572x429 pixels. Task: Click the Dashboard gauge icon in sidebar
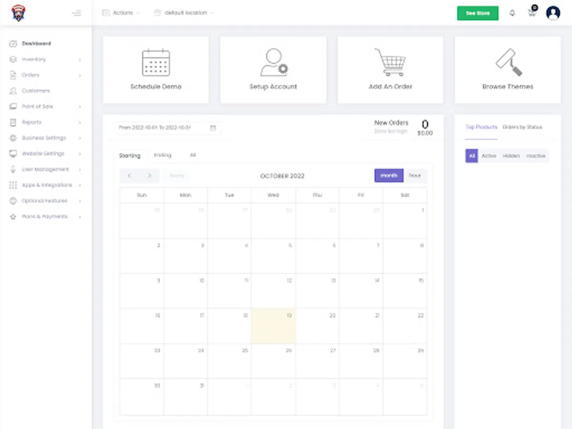tap(13, 43)
